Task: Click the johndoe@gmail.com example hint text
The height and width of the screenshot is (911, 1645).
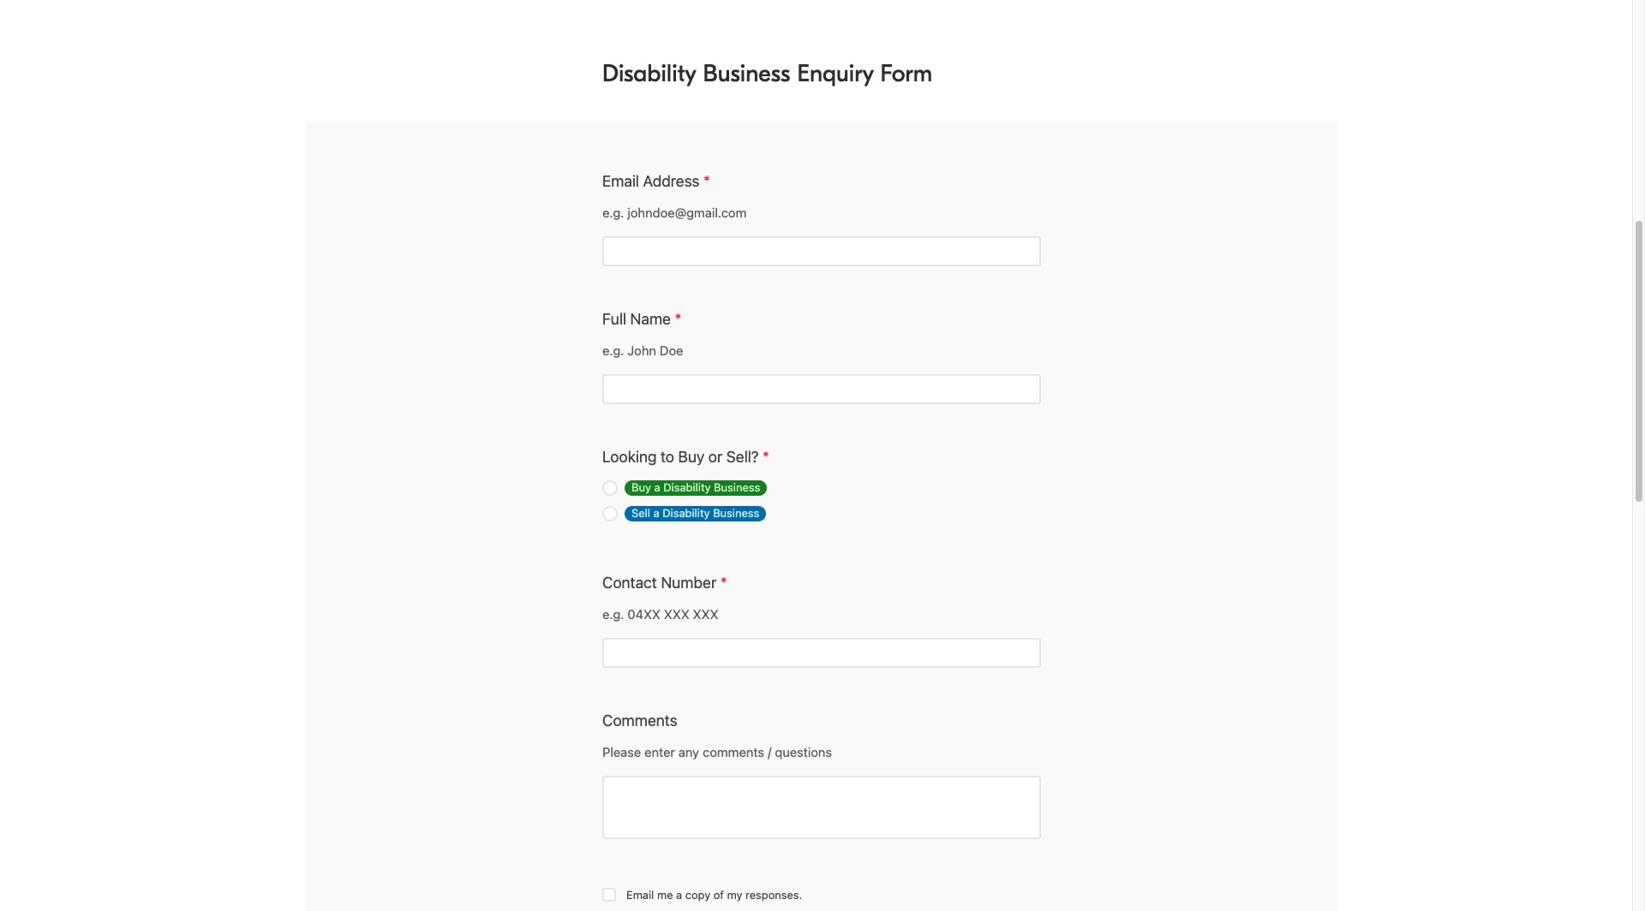Action: tap(674, 213)
